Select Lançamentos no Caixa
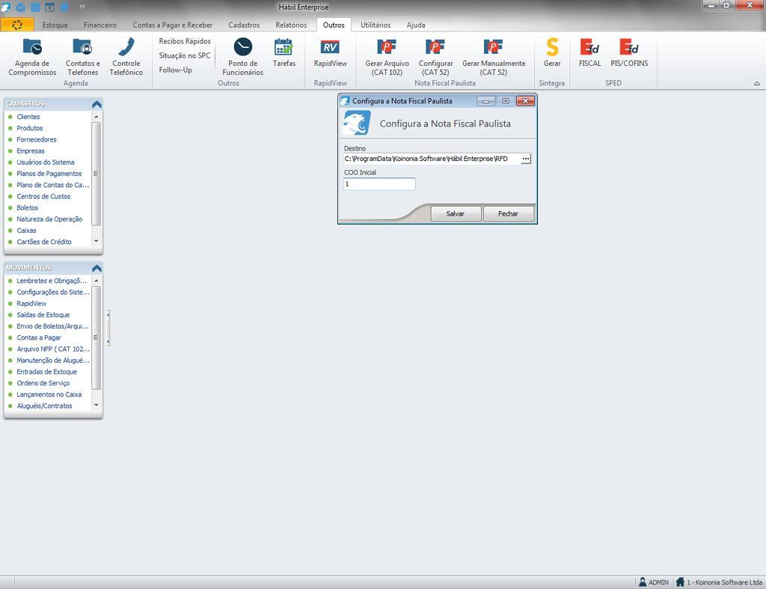Screen dimensions: 766x589 point(49,394)
